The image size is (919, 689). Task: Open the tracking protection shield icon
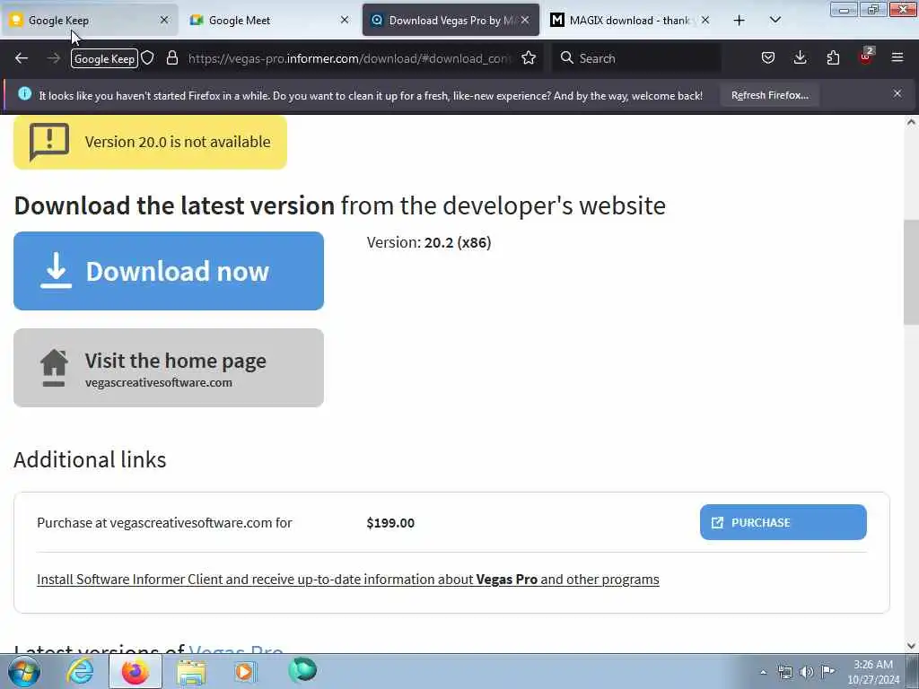148,58
